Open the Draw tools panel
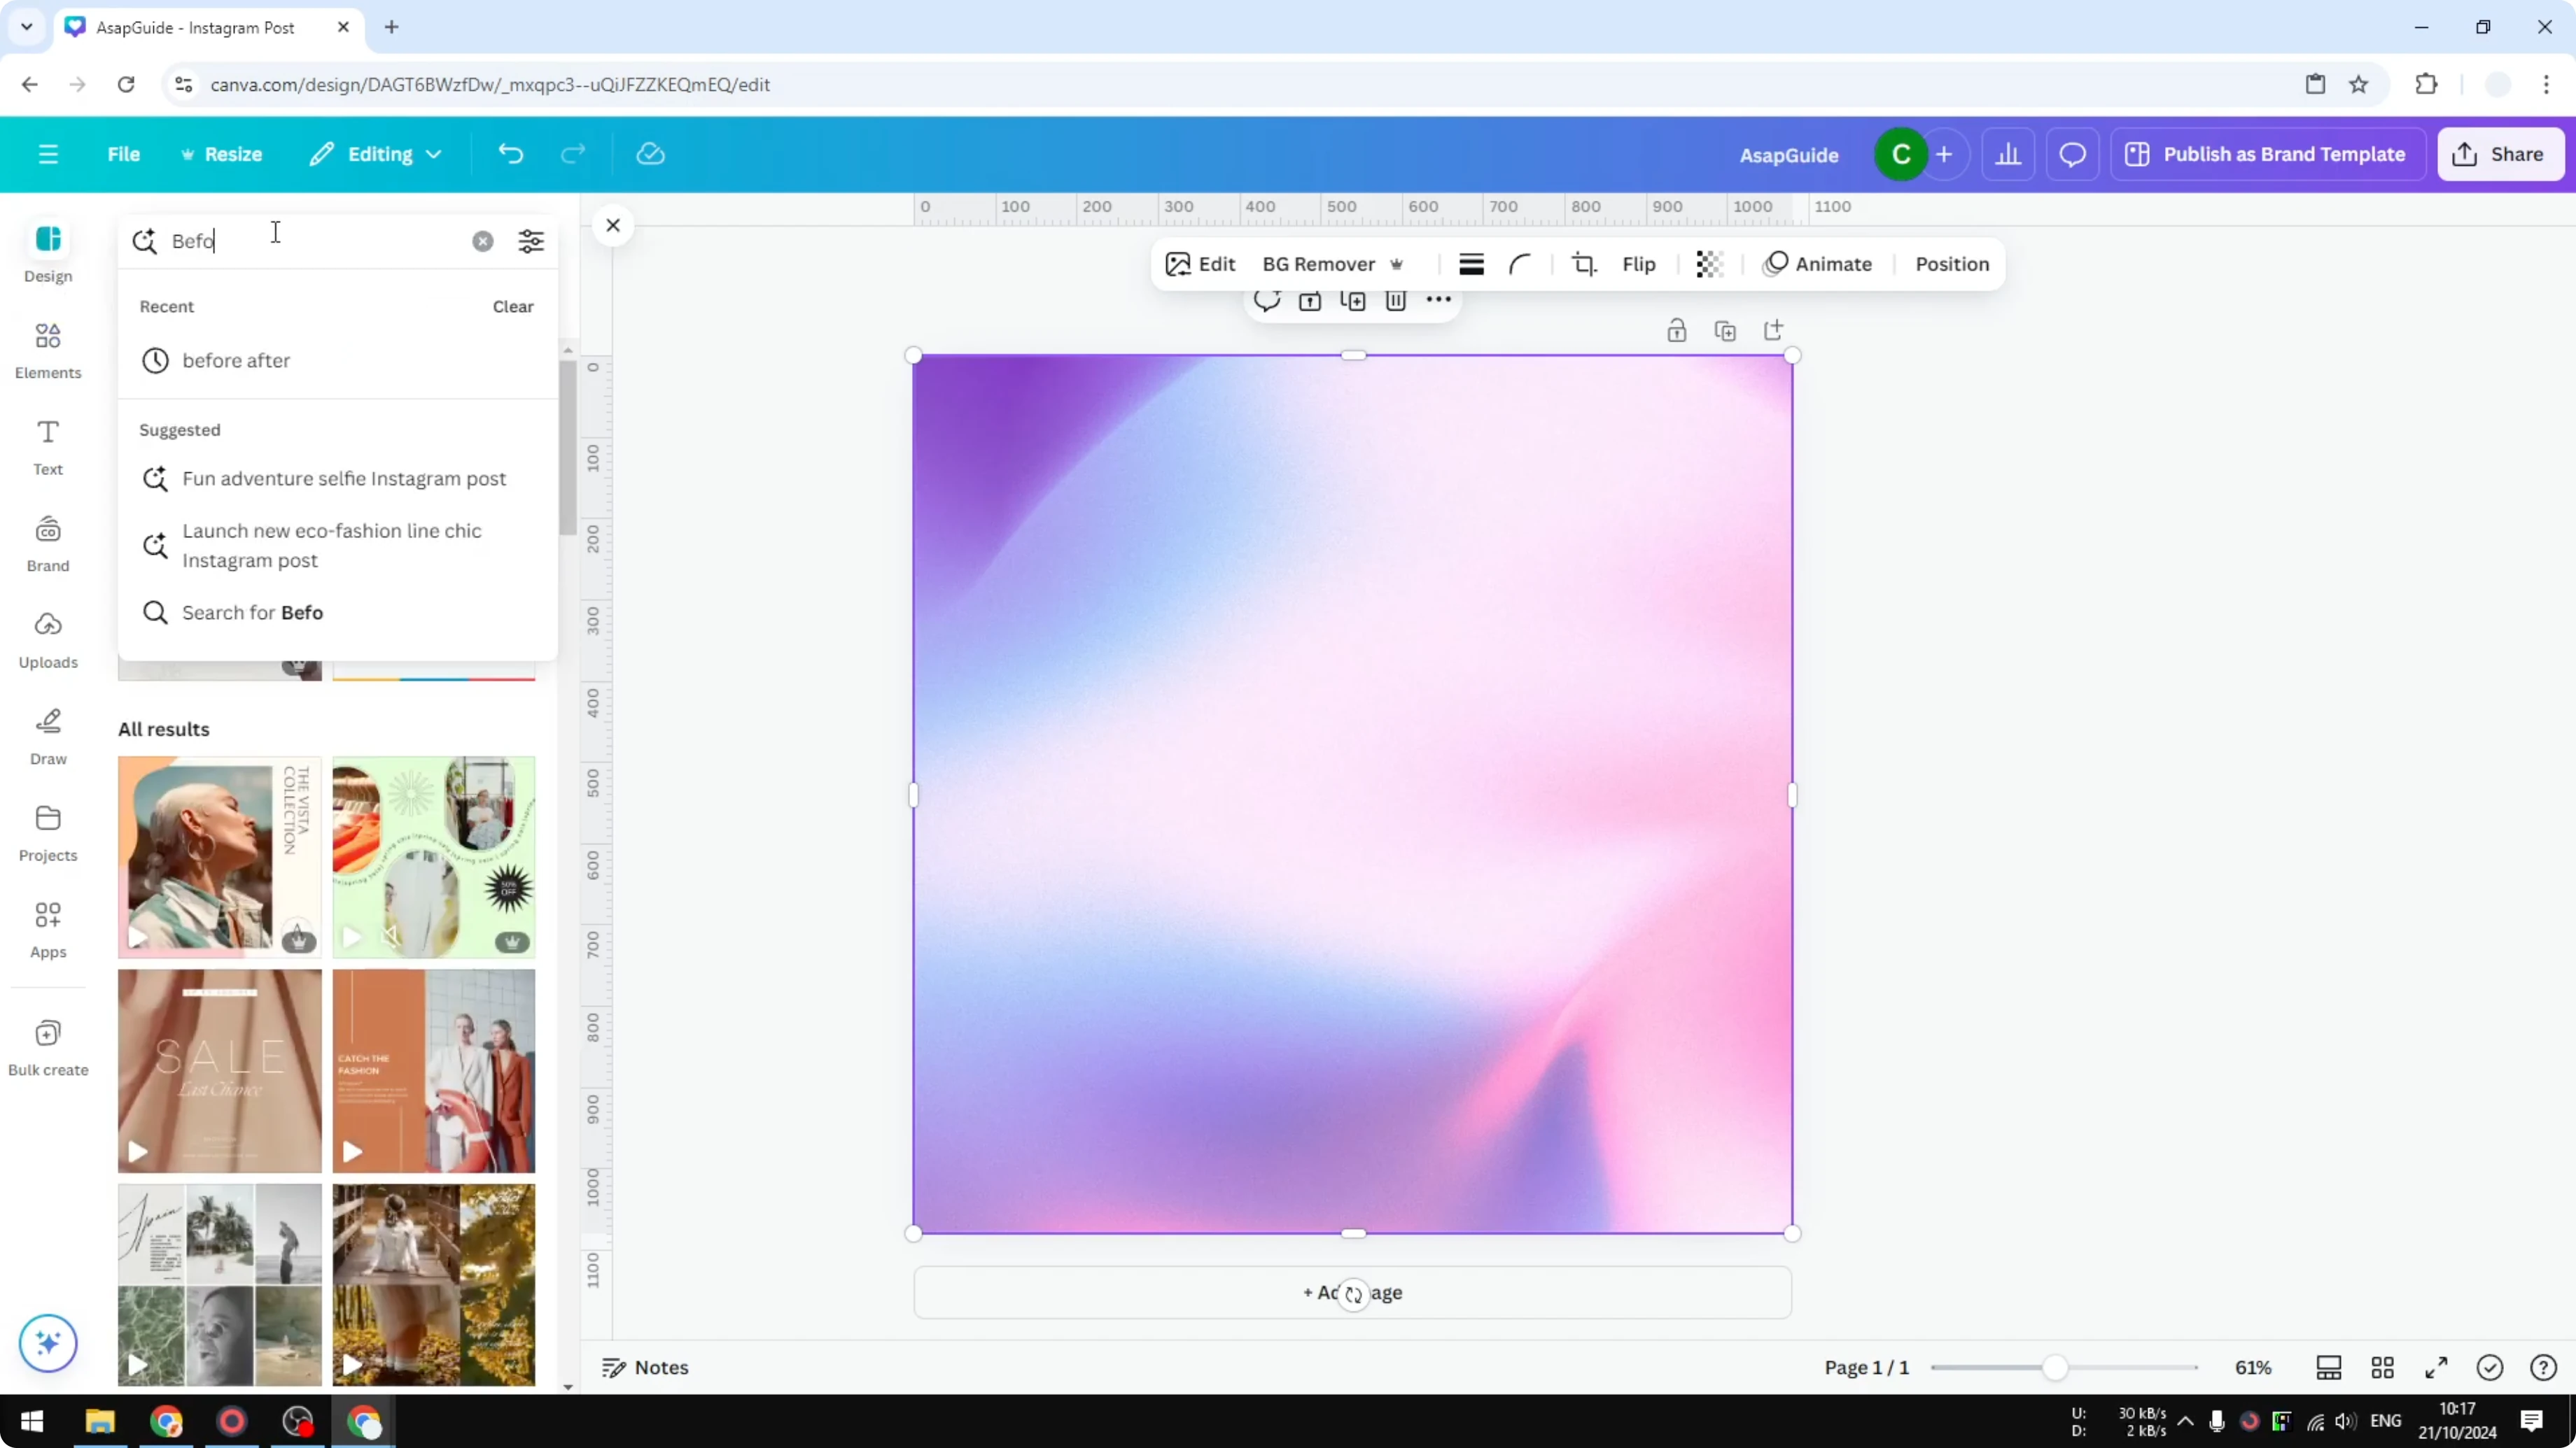 point(48,737)
